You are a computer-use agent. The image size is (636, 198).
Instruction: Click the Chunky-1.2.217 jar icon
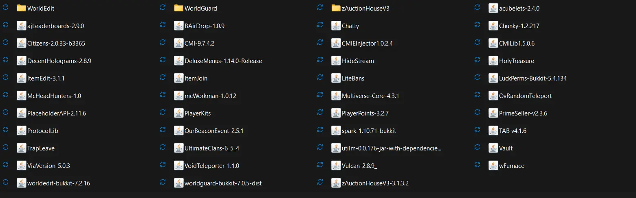(x=493, y=26)
